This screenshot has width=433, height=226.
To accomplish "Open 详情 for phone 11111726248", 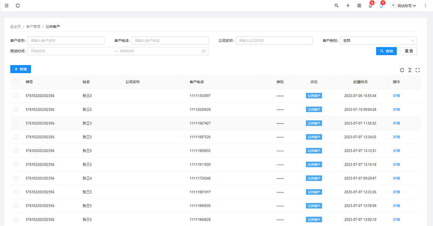I will click(396, 178).
